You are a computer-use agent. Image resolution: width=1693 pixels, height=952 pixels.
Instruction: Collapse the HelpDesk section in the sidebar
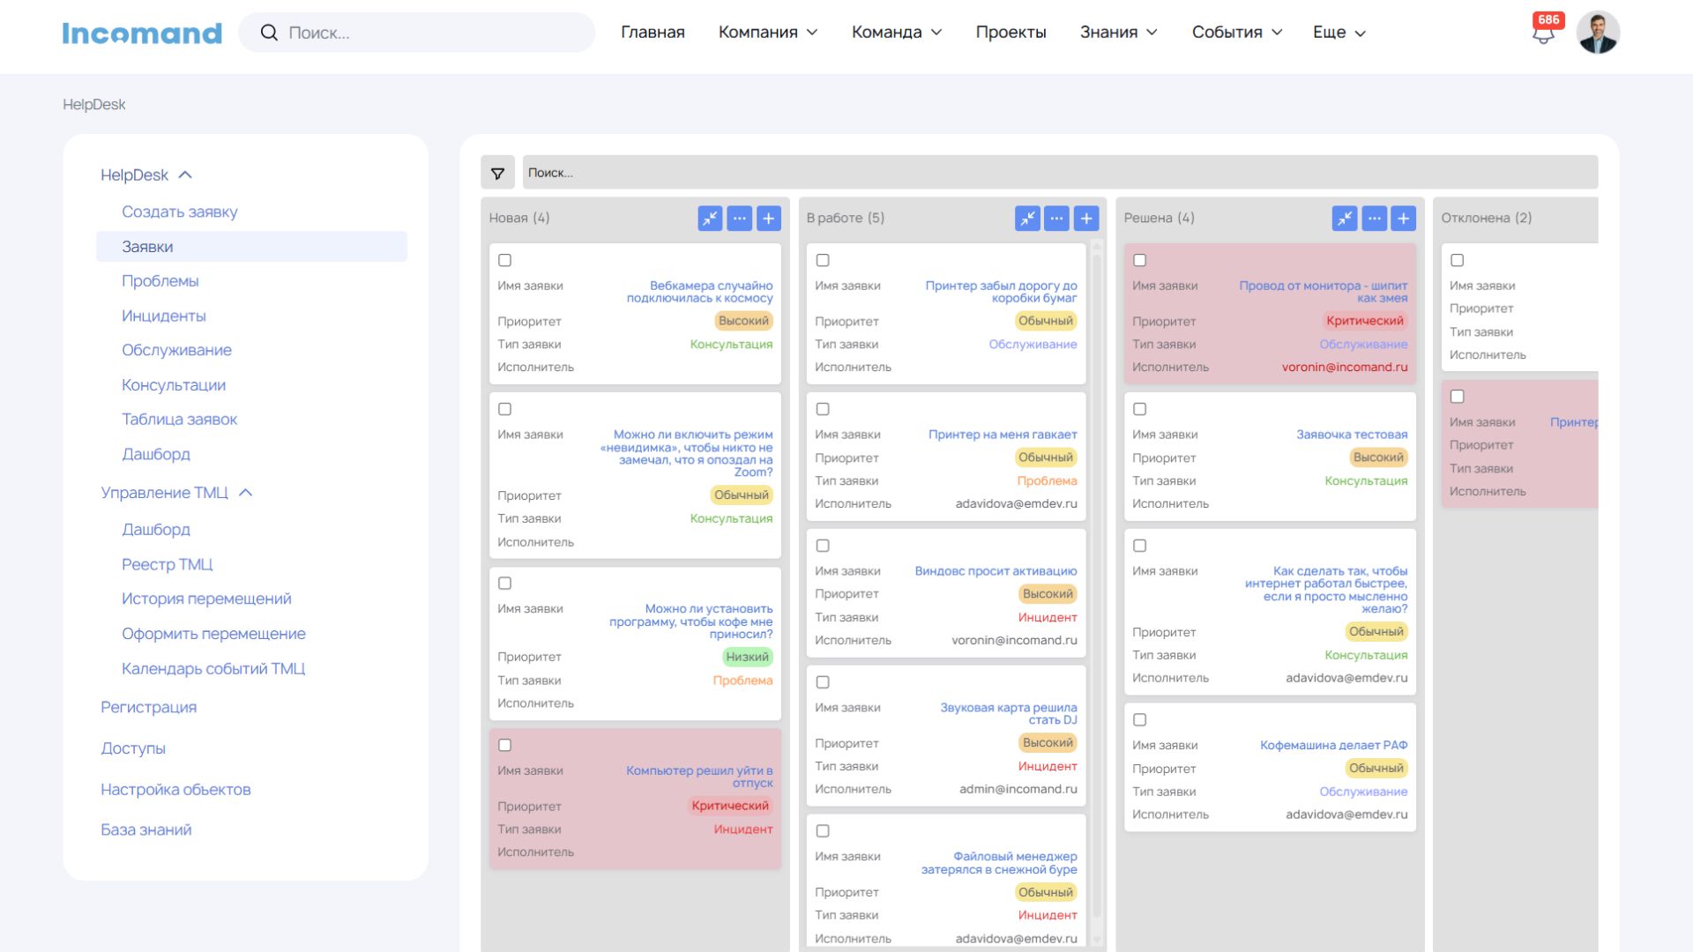(185, 175)
